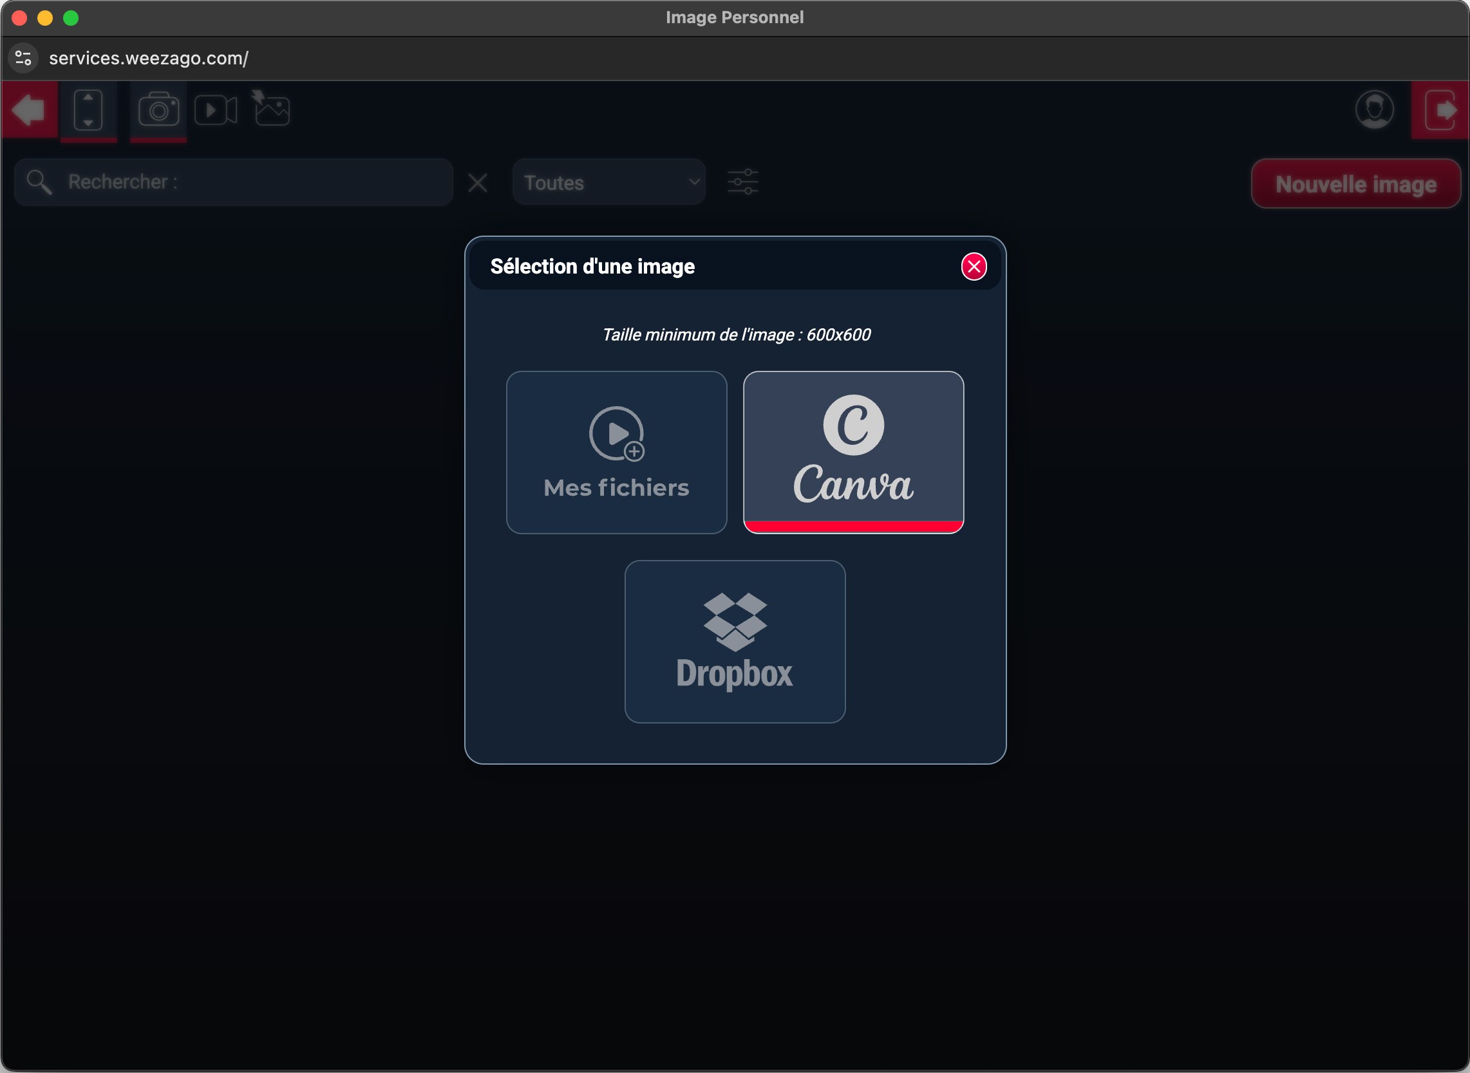Click the green macOS fullscreen button
Viewport: 1470px width, 1073px height.
tap(71, 17)
